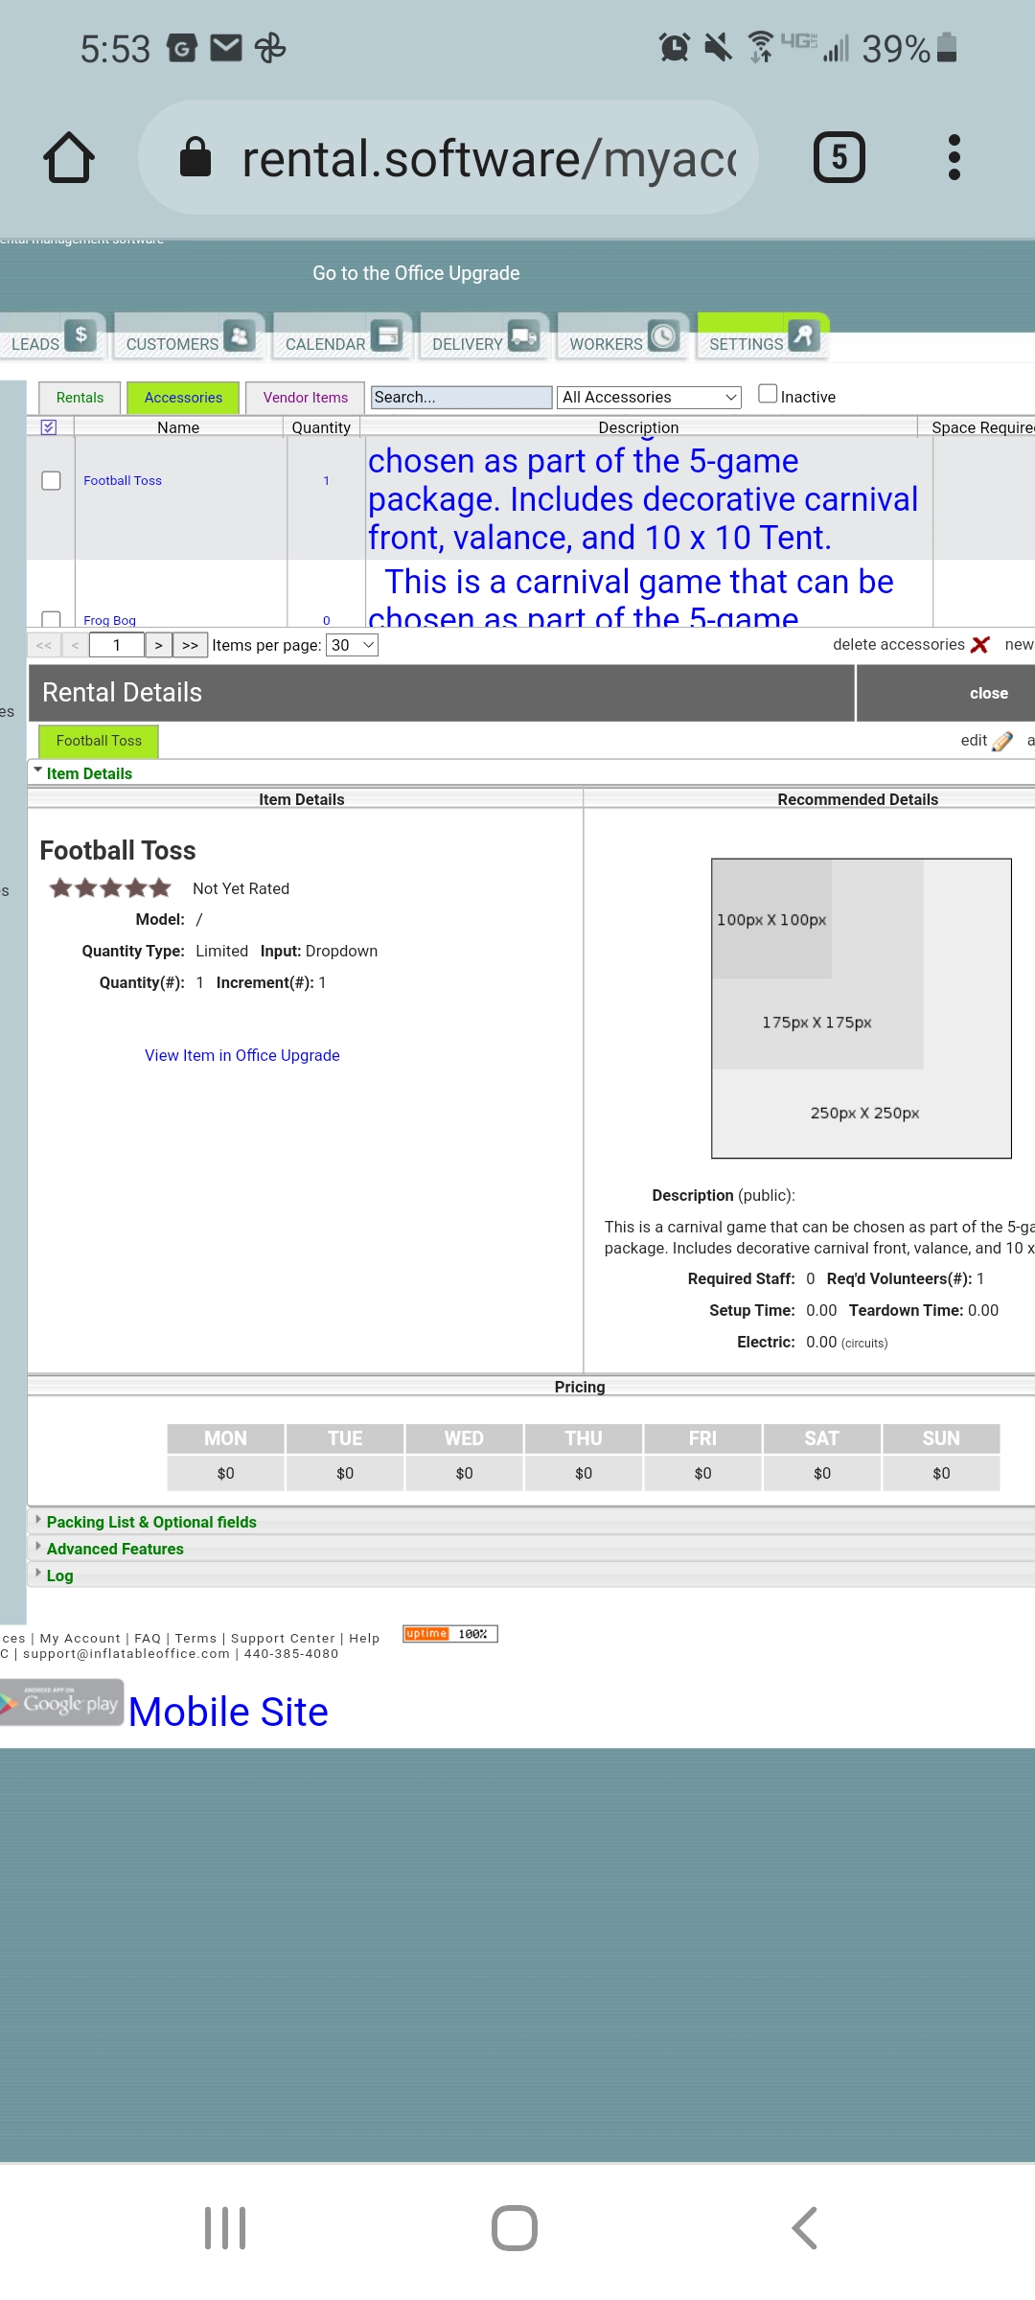Open the browser three-dot menu
The height and width of the screenshot is (2300, 1035).
click(954, 158)
